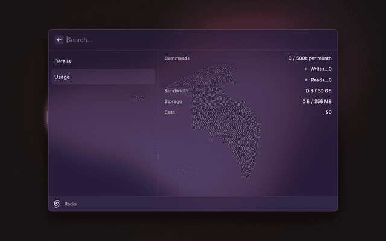This screenshot has height=241, width=386.
Task: Click the Bandwidth label
Action: click(x=176, y=91)
